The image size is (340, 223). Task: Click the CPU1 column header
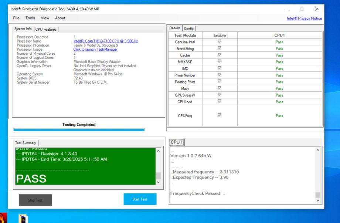click(x=279, y=36)
